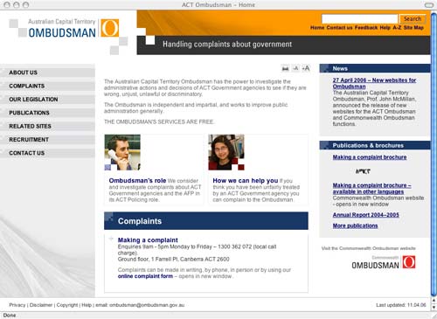The width and height of the screenshot is (437, 319).
Task: Click the window toolbar toggle pill
Action: click(x=429, y=5)
